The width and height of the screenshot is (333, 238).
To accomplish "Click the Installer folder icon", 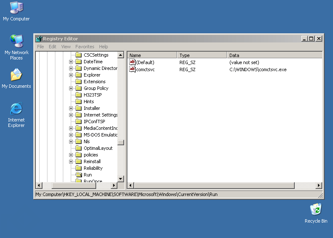I will pos(79,108).
